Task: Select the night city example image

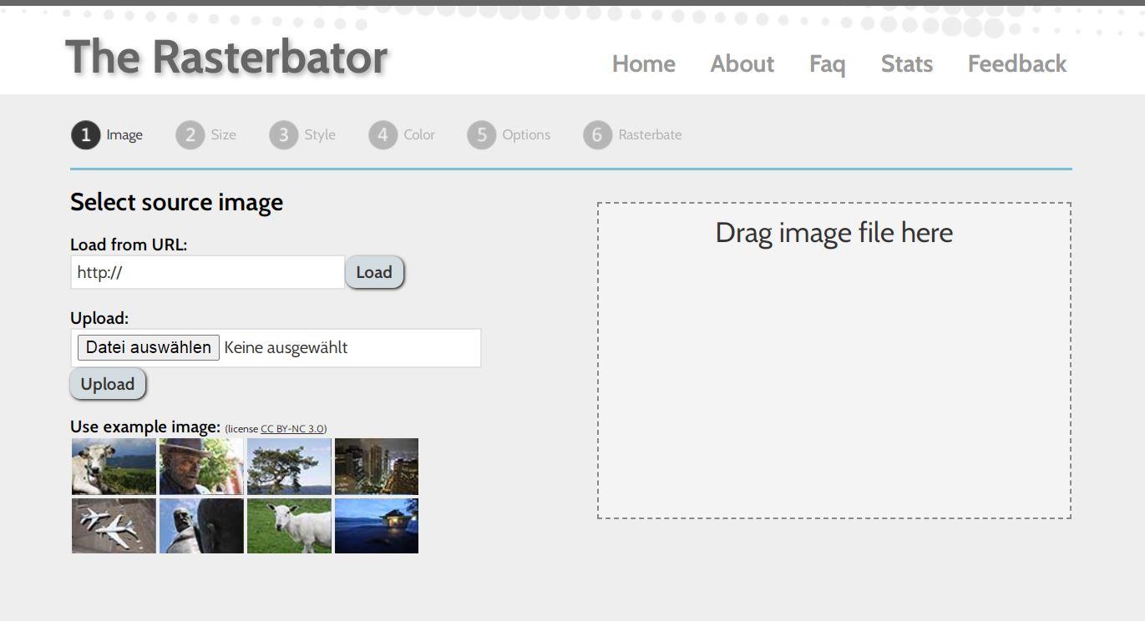Action: 376,467
